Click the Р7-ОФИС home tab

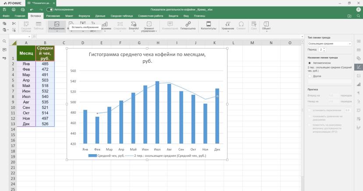pyautogui.click(x=13, y=3)
